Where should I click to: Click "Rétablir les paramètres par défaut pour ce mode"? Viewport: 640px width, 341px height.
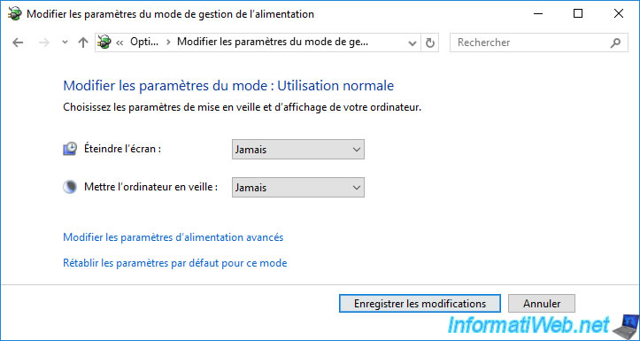tap(175, 263)
